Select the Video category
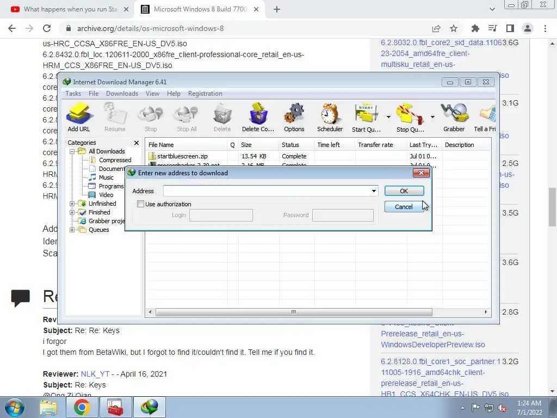Image resolution: width=557 pixels, height=418 pixels. point(106,195)
